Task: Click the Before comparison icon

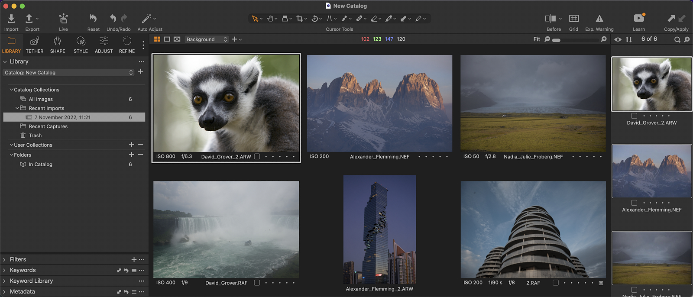Action: coord(551,19)
